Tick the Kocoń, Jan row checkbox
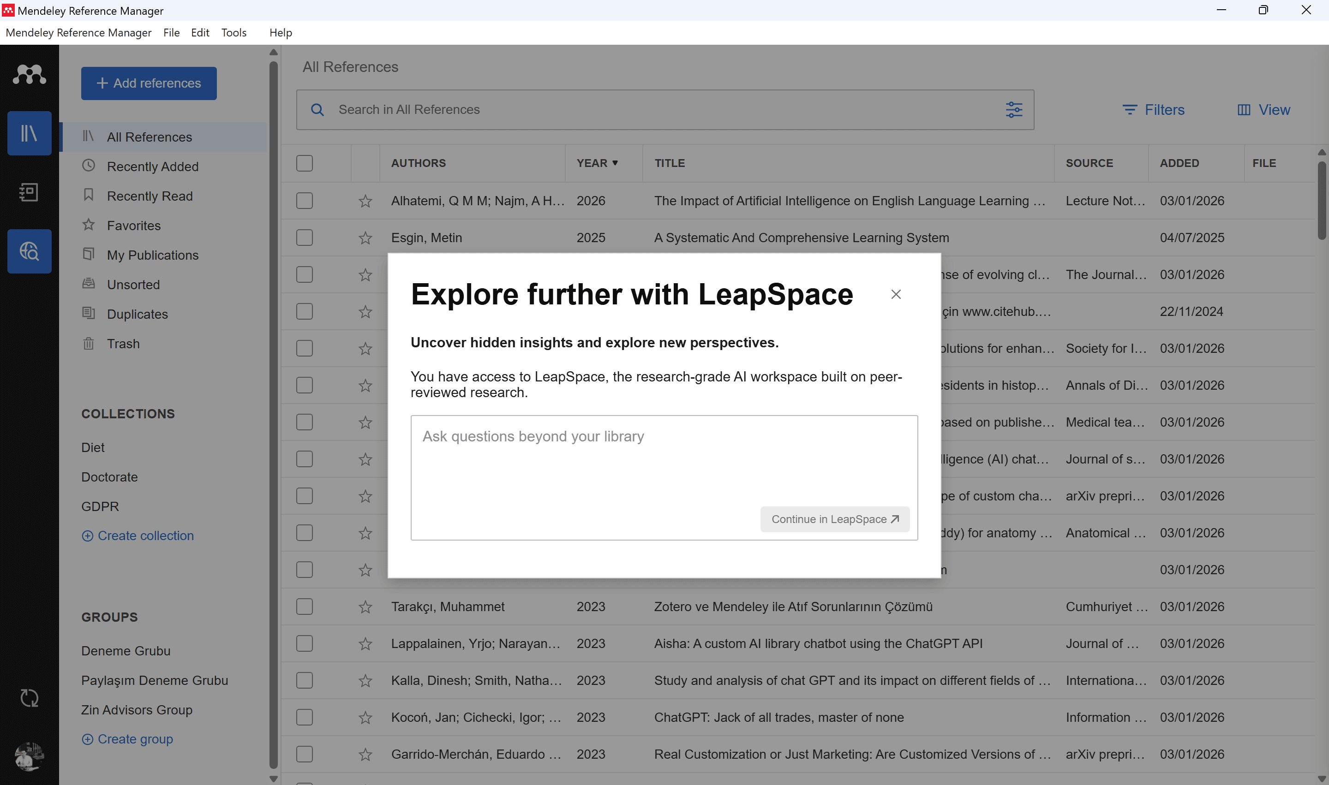 (304, 717)
